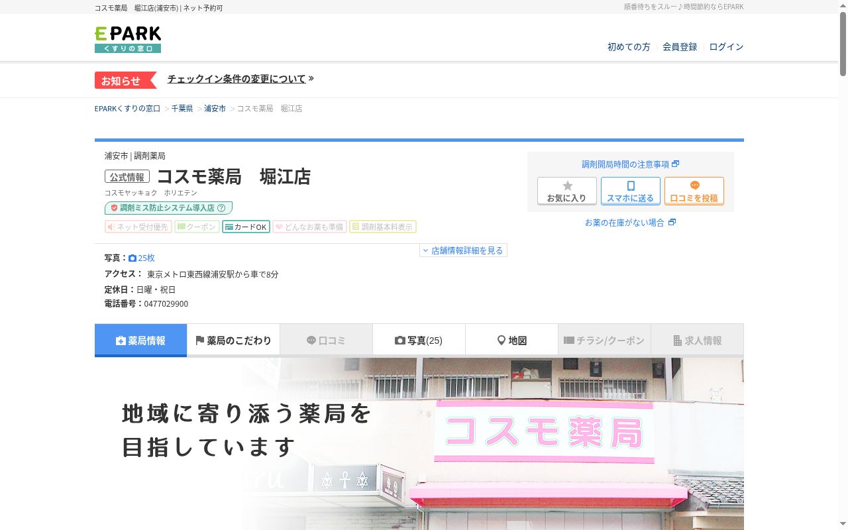Switch to the 求人情報 tab
848x530 pixels.
coord(697,340)
